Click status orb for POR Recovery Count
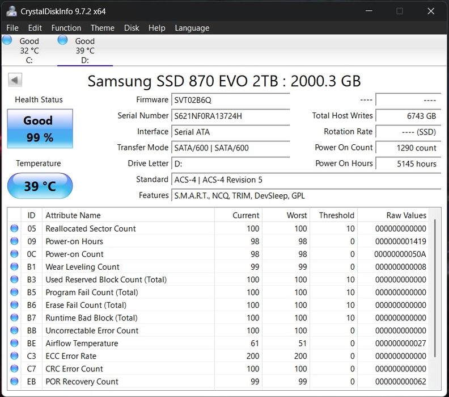Image resolution: width=449 pixels, height=397 pixels. point(14,381)
